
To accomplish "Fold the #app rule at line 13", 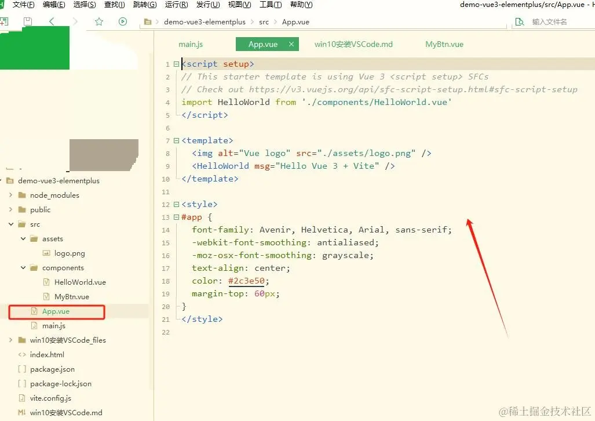I will pyautogui.click(x=176, y=217).
